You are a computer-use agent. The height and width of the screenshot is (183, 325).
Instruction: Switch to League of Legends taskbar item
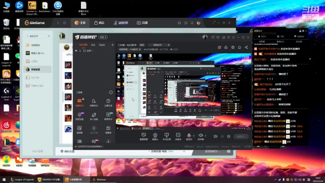coord(22,180)
